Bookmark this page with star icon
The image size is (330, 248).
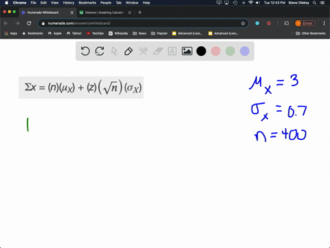(243, 23)
